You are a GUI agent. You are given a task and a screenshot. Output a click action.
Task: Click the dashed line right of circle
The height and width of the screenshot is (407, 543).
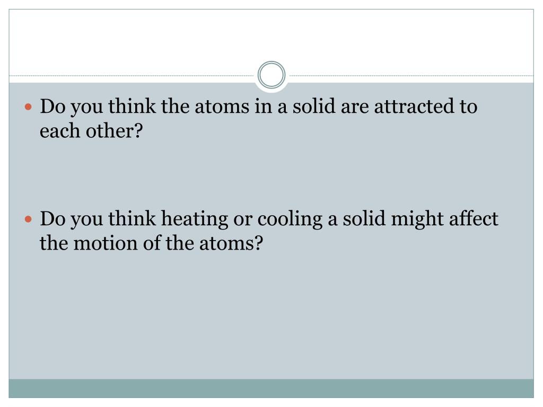click(x=411, y=75)
